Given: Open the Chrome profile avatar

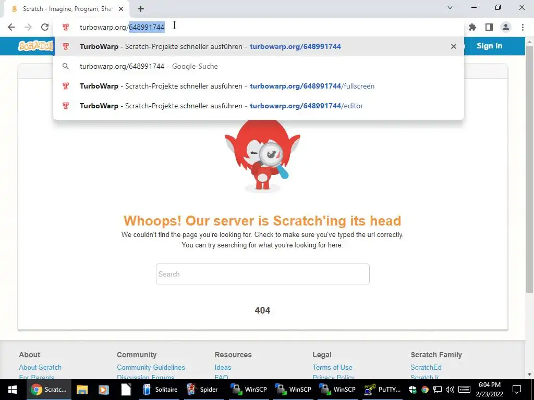Looking at the screenshot, I should 506,27.
